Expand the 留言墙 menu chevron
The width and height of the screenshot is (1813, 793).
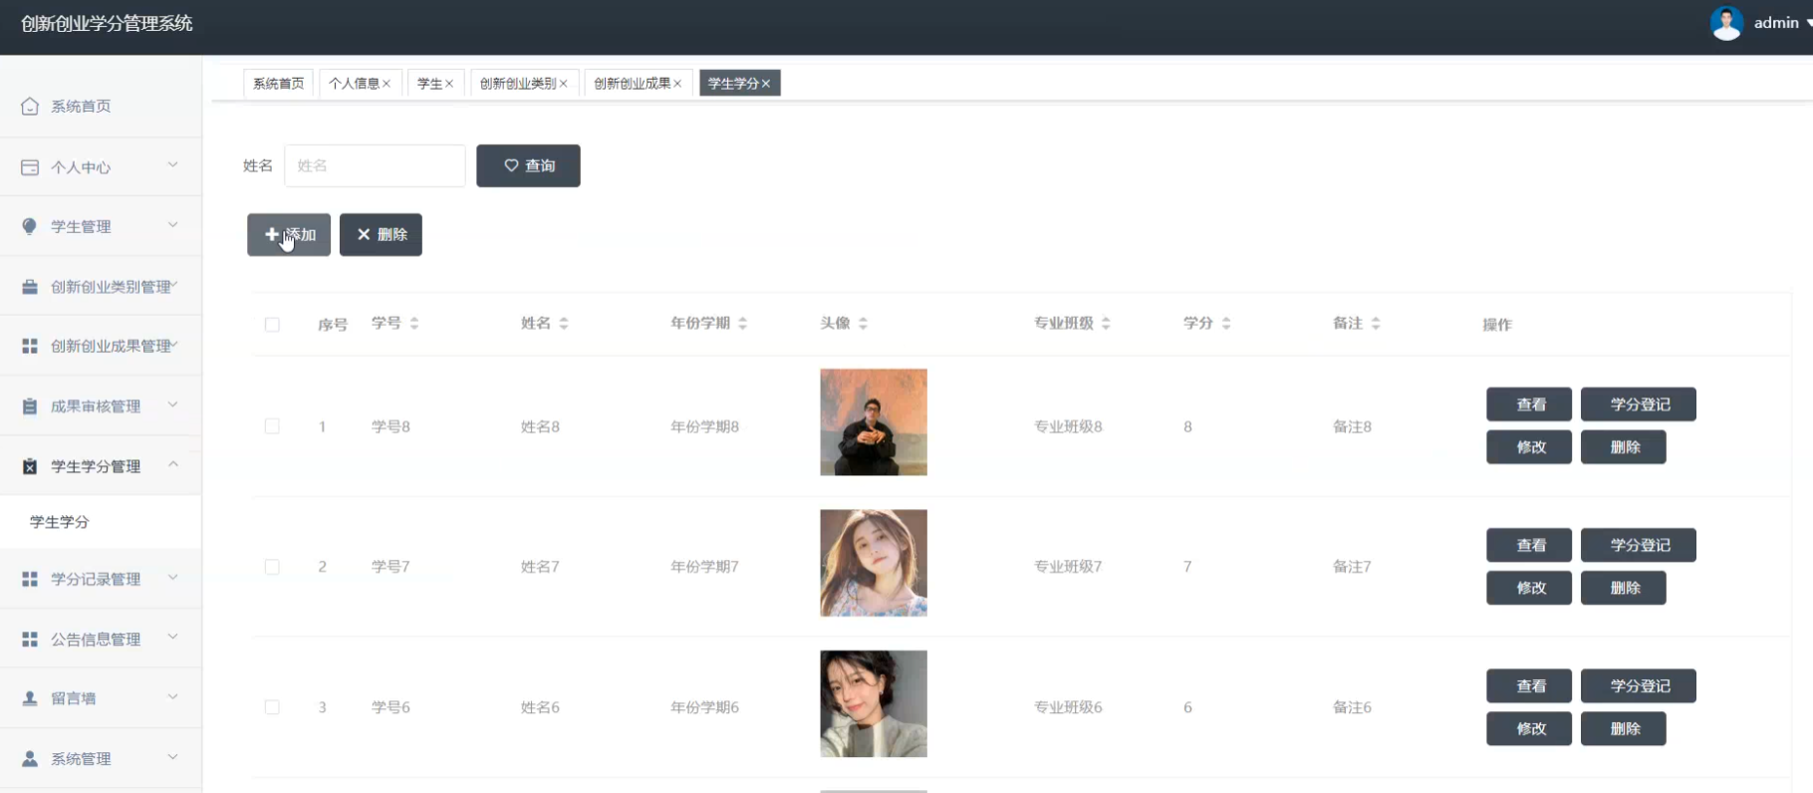(173, 696)
